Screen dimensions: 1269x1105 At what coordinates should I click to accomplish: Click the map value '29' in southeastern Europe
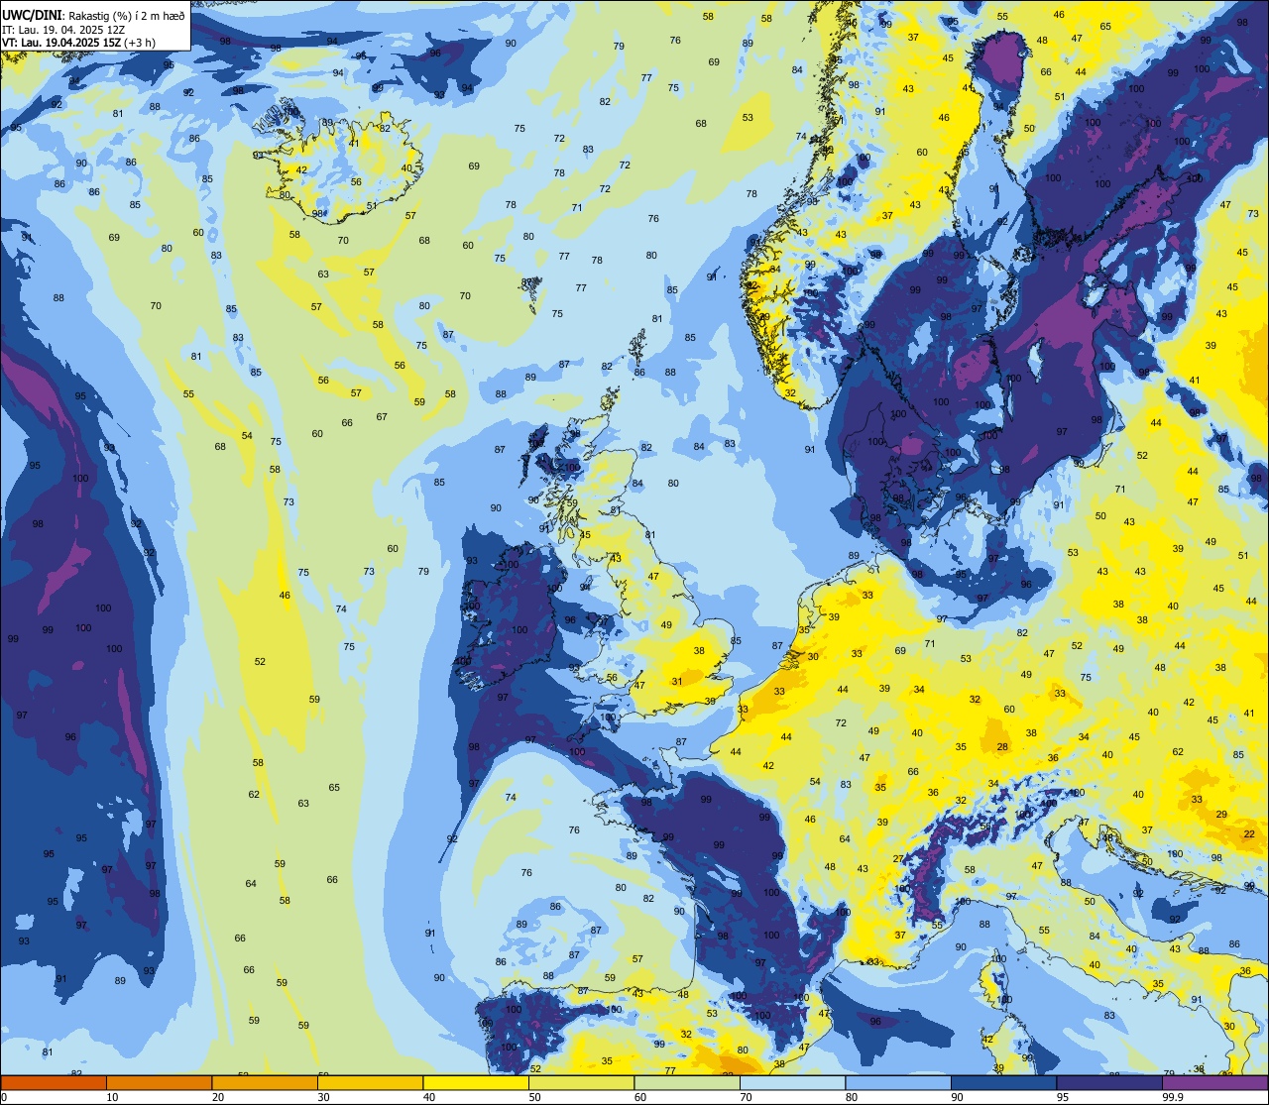coord(1221,815)
